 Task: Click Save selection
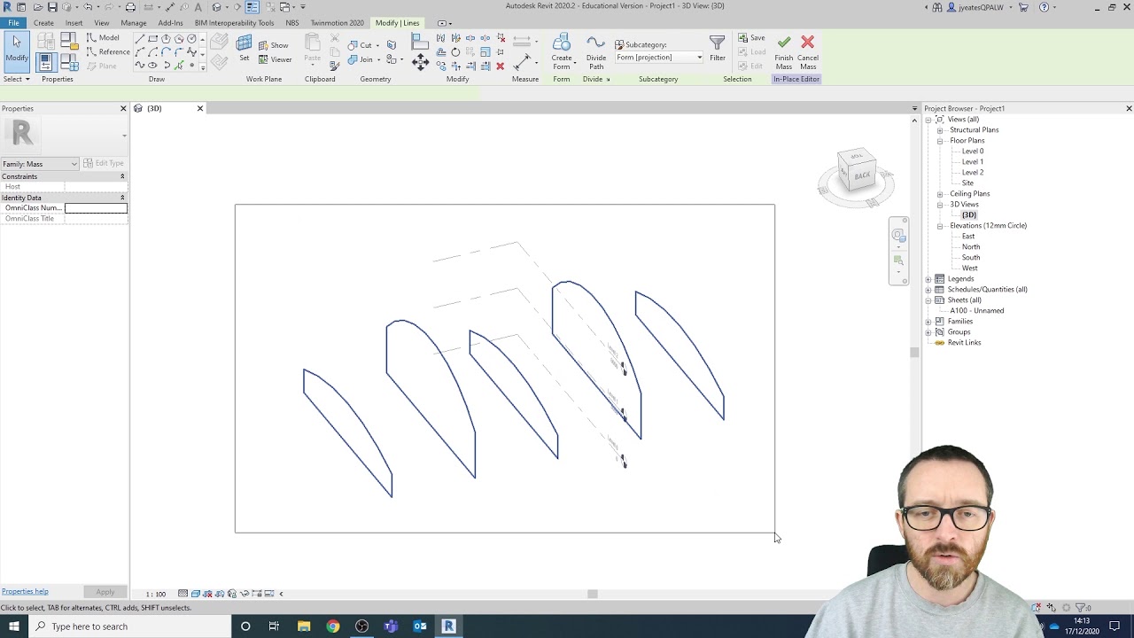tap(751, 38)
